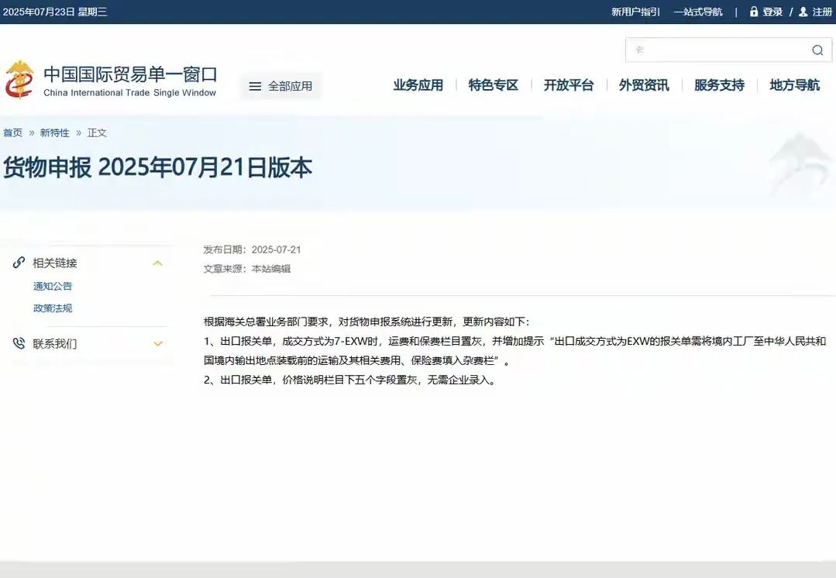The height and width of the screenshot is (578, 836).
Task: Switch to the 特色专区 menu
Action: 493,85
